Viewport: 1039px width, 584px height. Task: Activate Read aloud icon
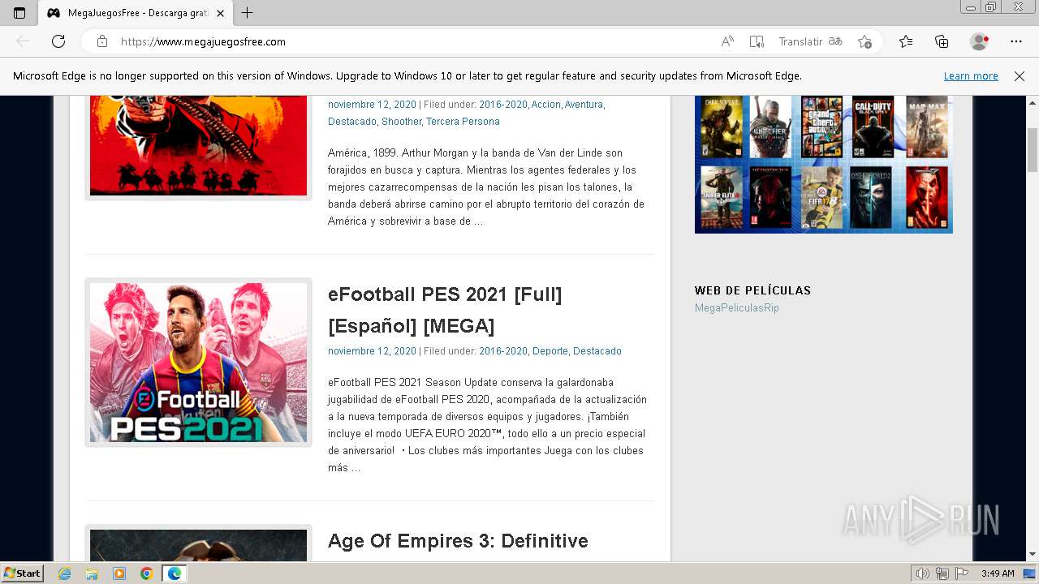[727, 41]
